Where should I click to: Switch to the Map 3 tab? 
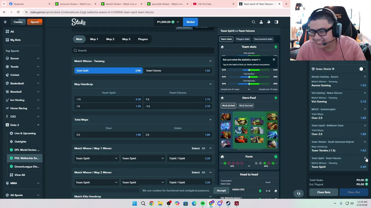pos(126,39)
